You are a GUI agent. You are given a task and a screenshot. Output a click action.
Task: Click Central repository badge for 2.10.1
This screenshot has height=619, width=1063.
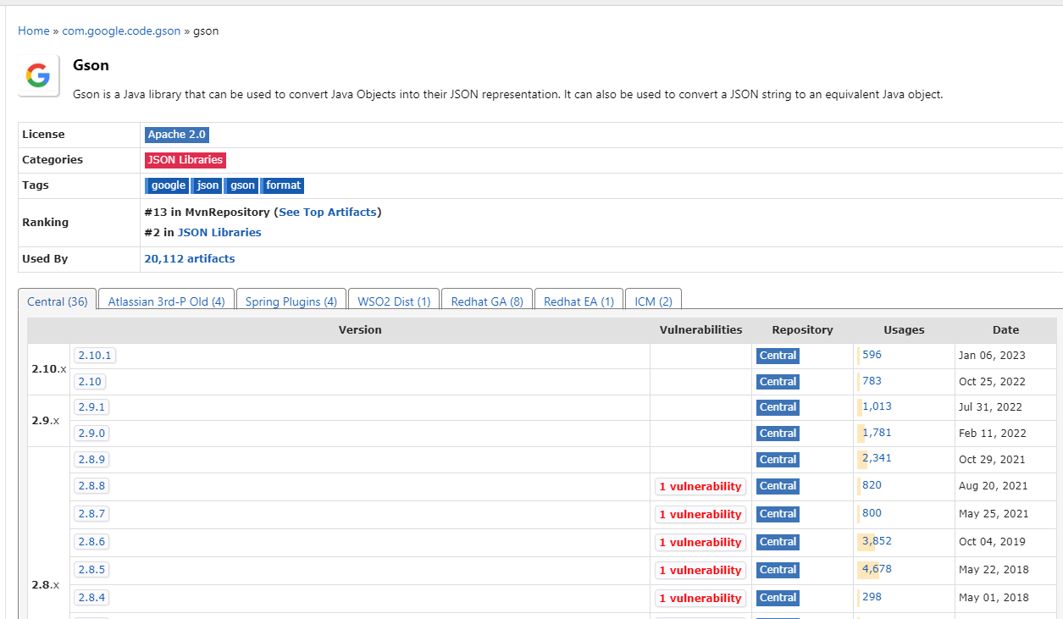click(x=778, y=356)
